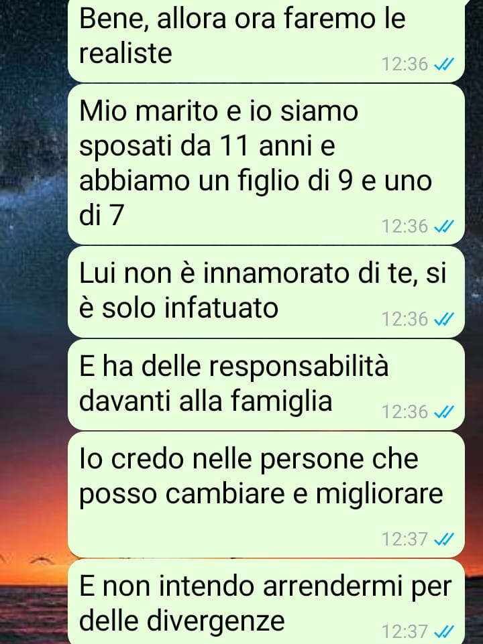
Task: Click timestamp next to 'davanti alla famiglia'
Action: (405, 412)
